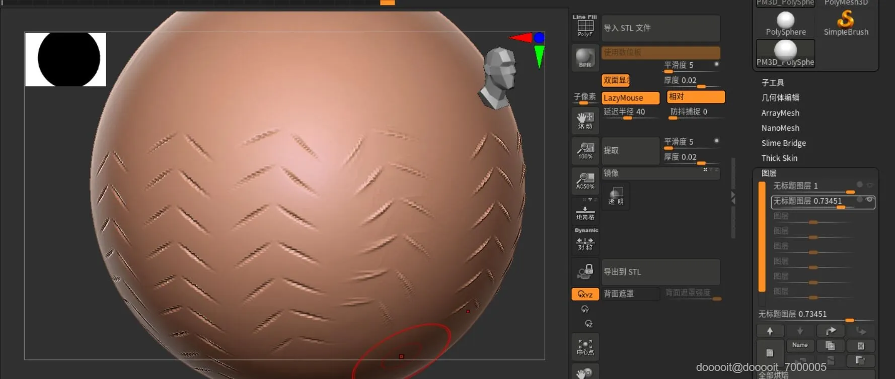Adjust the 背面遮罩强度 slider
The width and height of the screenshot is (895, 379).
pos(693,294)
